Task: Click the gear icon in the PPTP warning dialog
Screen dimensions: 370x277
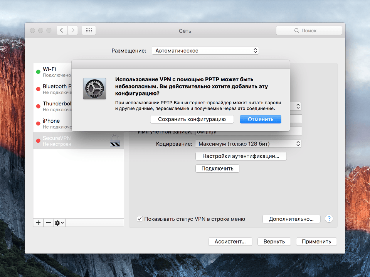Action: click(94, 88)
